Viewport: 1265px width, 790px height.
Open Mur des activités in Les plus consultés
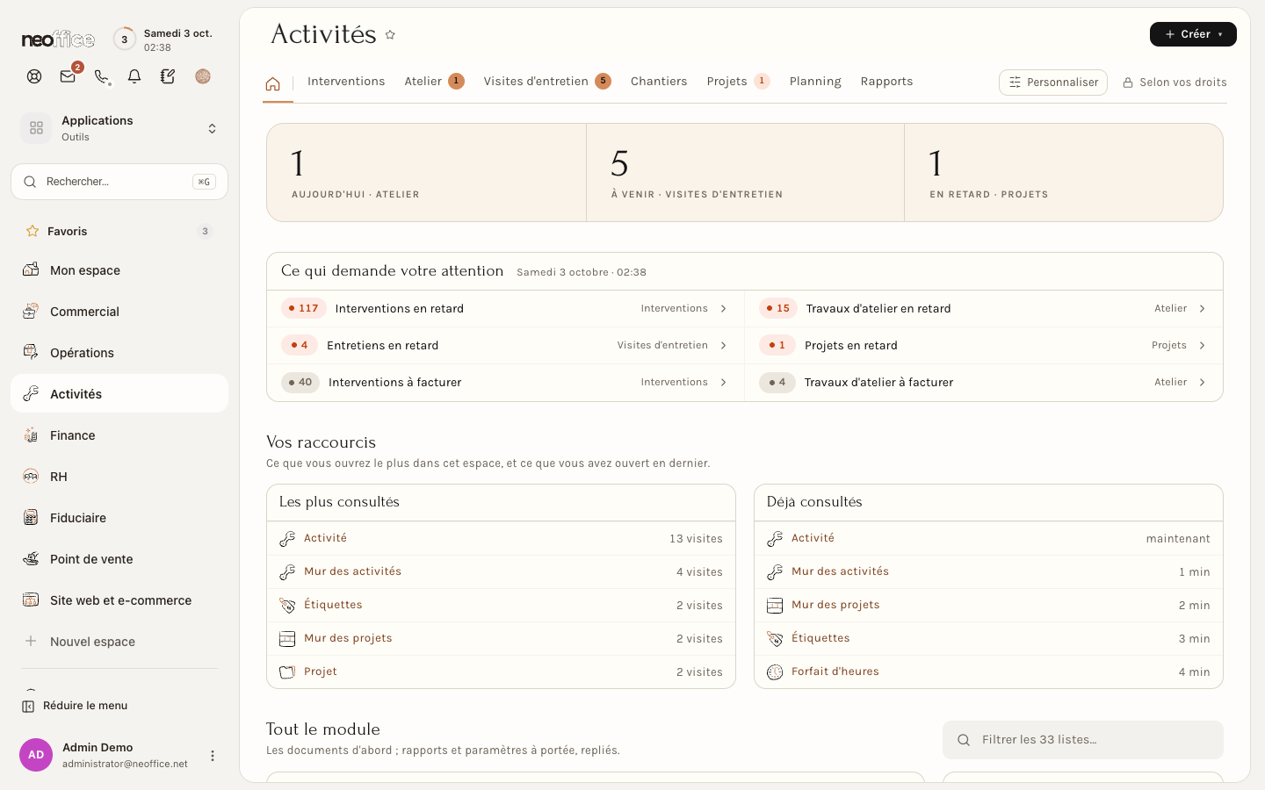pos(352,571)
